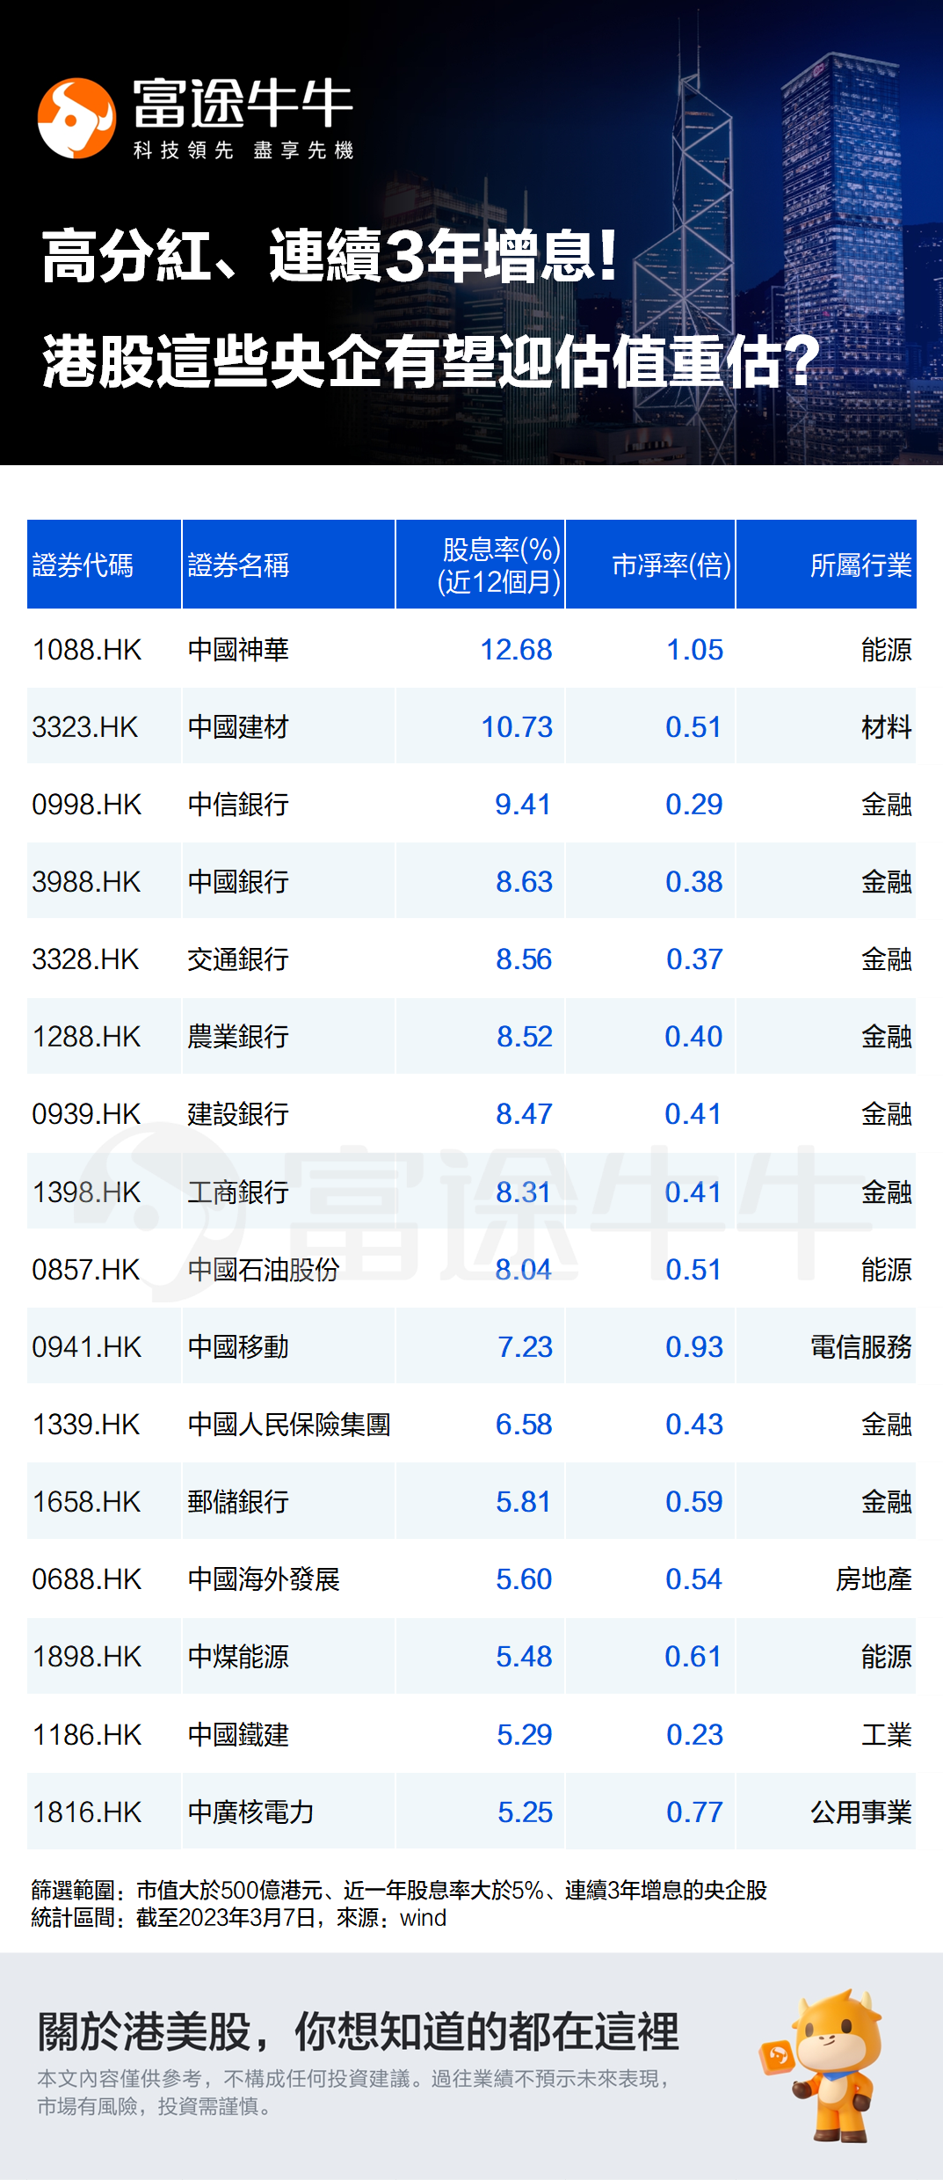
Task: Click the 所屬行業 column header
Action: click(x=860, y=565)
